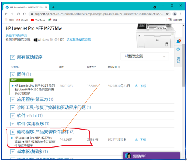
Task: Click the 2021年3月9日 release date
Action: pos(117,140)
